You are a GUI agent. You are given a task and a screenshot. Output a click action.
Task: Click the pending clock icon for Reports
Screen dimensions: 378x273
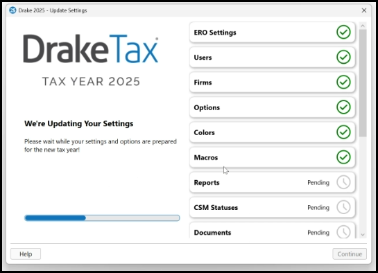[x=343, y=182]
